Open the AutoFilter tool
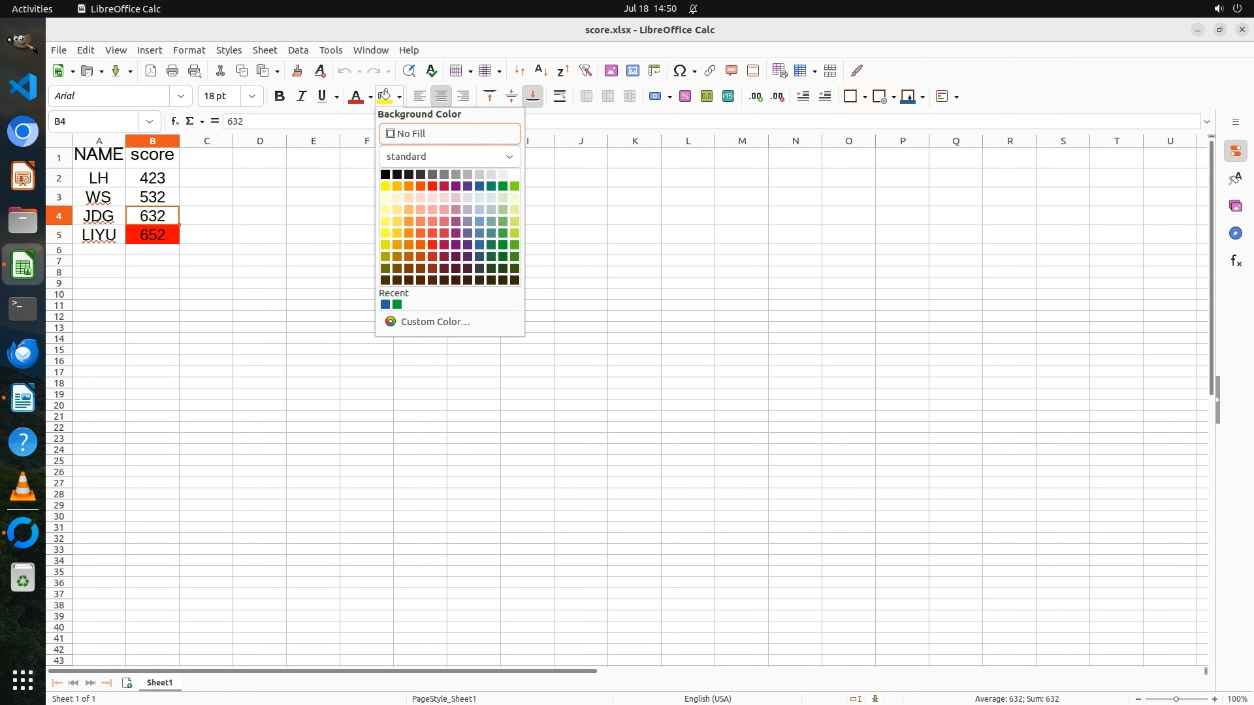The image size is (1254, 705). coord(585,70)
